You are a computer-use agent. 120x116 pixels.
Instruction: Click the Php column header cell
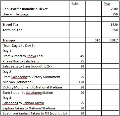point(110,4)
